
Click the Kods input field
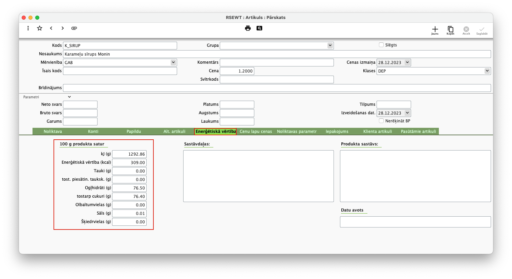point(120,45)
